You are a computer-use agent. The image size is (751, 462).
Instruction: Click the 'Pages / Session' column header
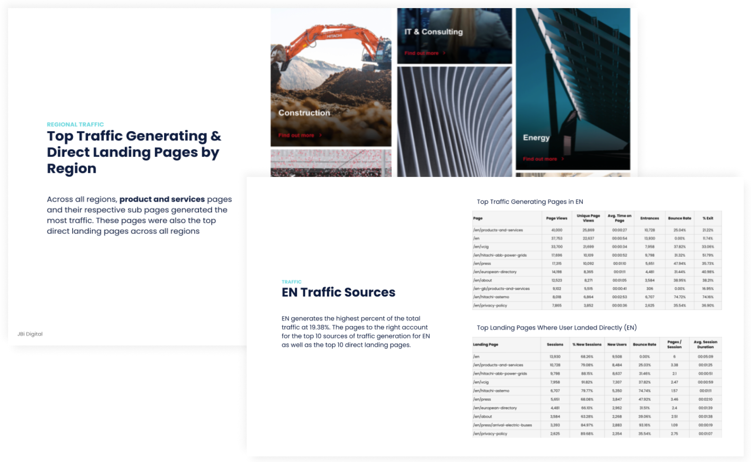coord(674,345)
